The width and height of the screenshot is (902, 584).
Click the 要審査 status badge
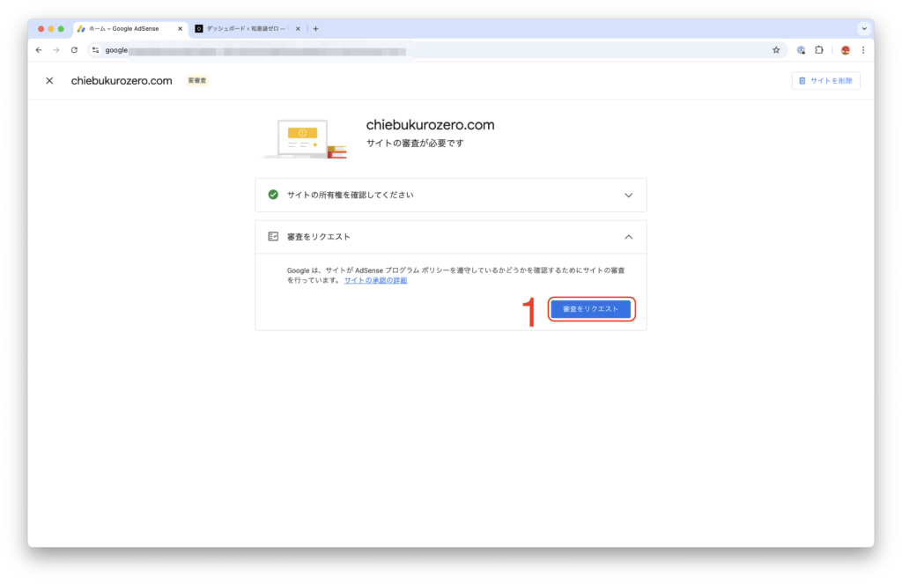tap(197, 80)
